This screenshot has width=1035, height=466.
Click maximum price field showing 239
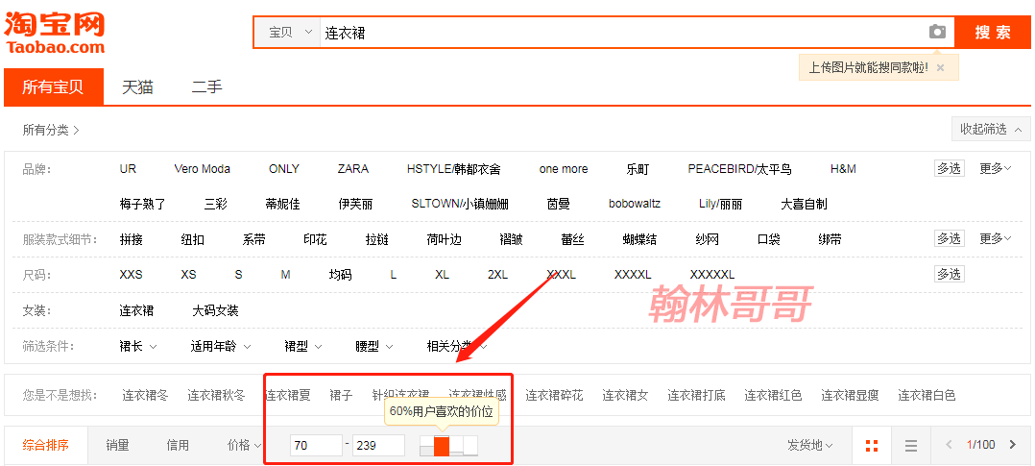(x=379, y=445)
